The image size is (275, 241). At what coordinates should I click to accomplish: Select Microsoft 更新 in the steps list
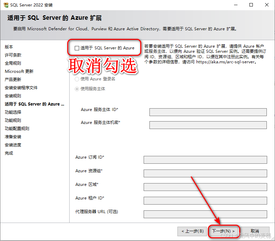point(19,71)
